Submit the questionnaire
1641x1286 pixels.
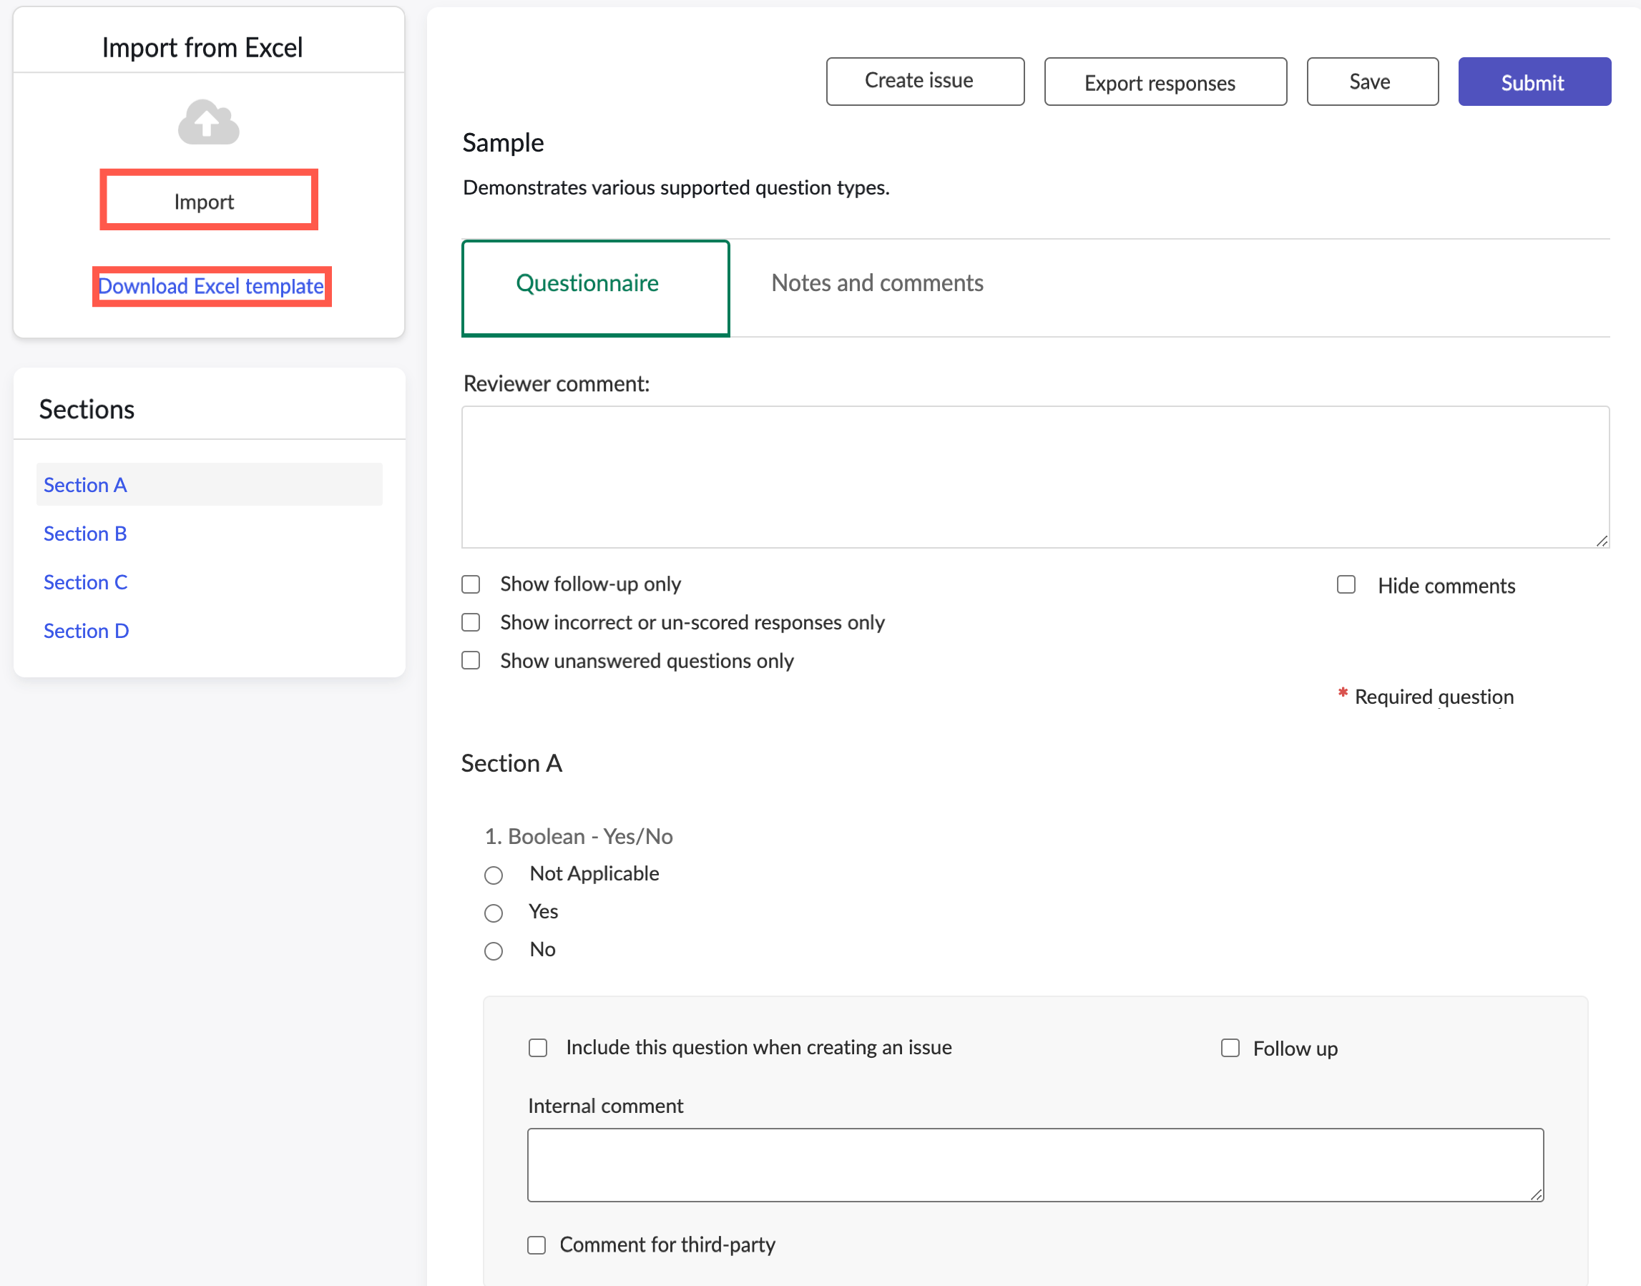coord(1534,82)
